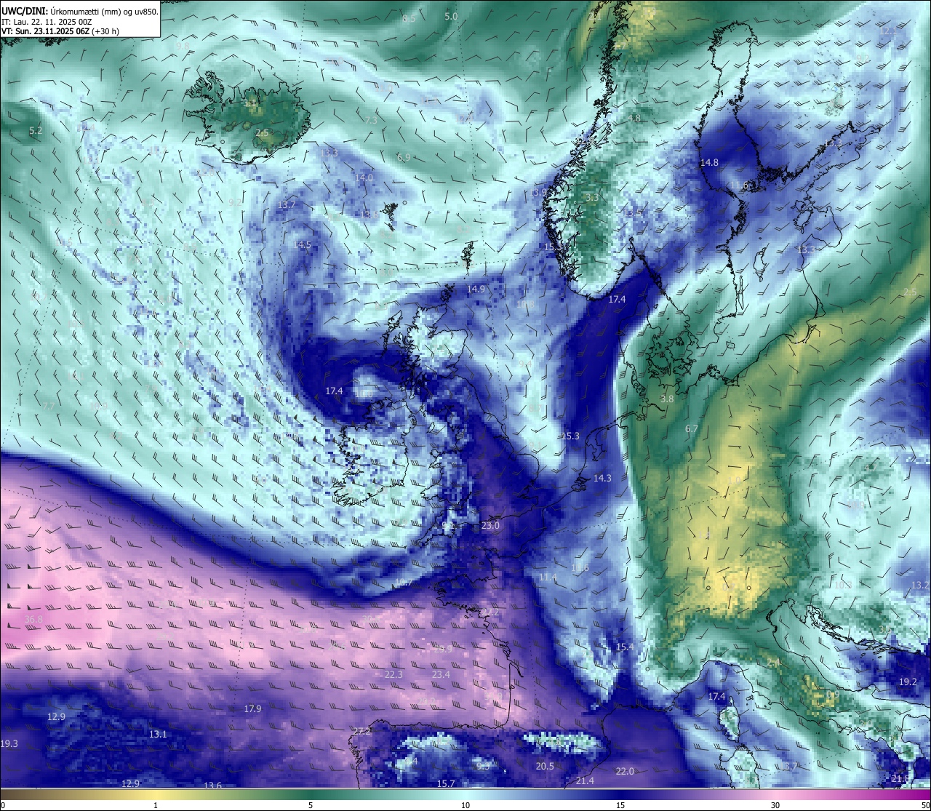This screenshot has width=931, height=811.
Task: Click the '14.9' value north of Scotland
Action: (x=476, y=289)
